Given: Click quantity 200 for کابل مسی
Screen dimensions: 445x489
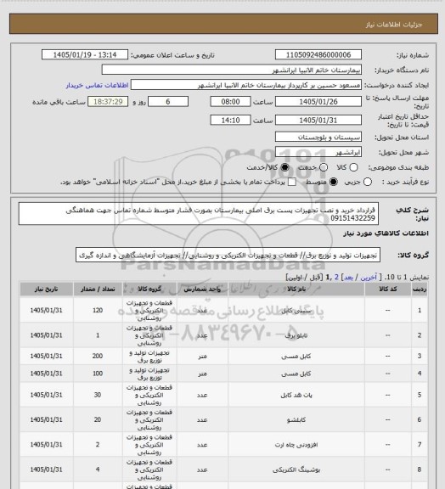Looking at the screenshot, I should point(98,356).
